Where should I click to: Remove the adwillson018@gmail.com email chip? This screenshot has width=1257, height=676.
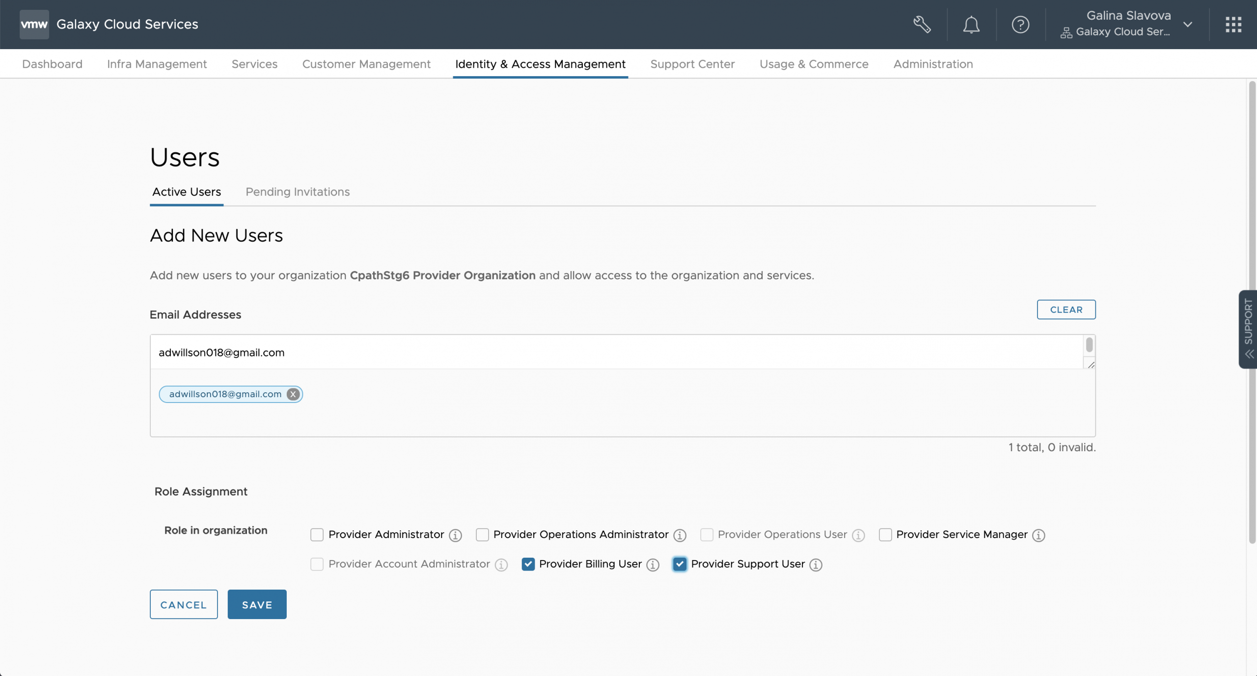pyautogui.click(x=293, y=394)
